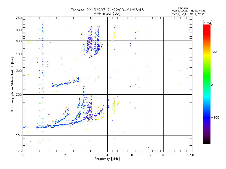Click the 'mean, sd,X: 86.4, 20.8' text
Viewport: 226px width, 169px height.
pos(188,14)
